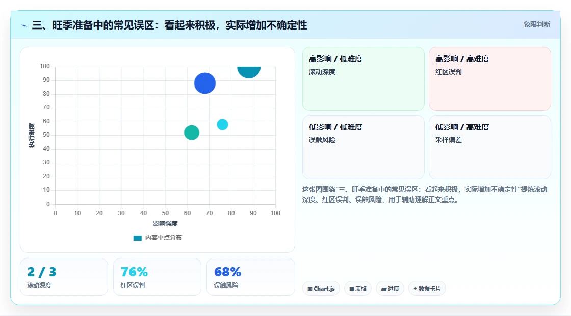Select the 高影响 / 高难度 quadrant card
Screen dimensions: 571x316
click(489, 79)
